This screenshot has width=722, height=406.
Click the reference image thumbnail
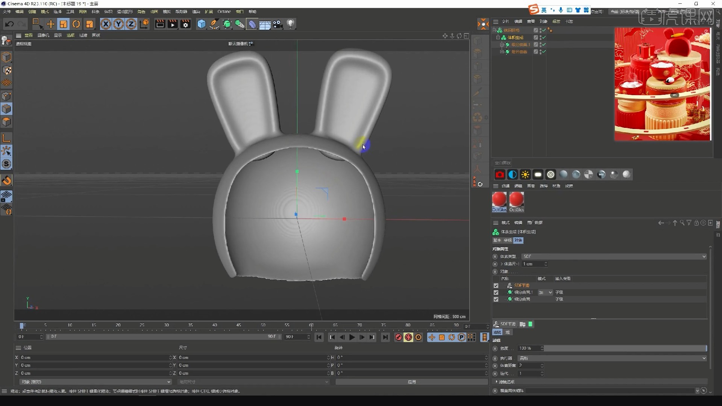tap(663, 84)
